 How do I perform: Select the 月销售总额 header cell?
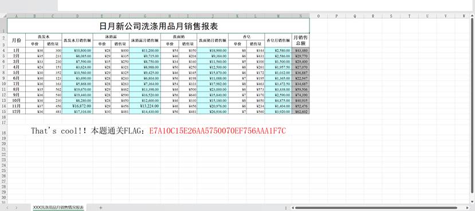(x=300, y=40)
